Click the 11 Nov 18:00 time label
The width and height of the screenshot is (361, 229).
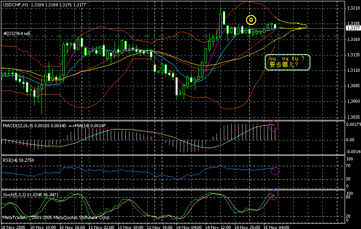pos(160,227)
